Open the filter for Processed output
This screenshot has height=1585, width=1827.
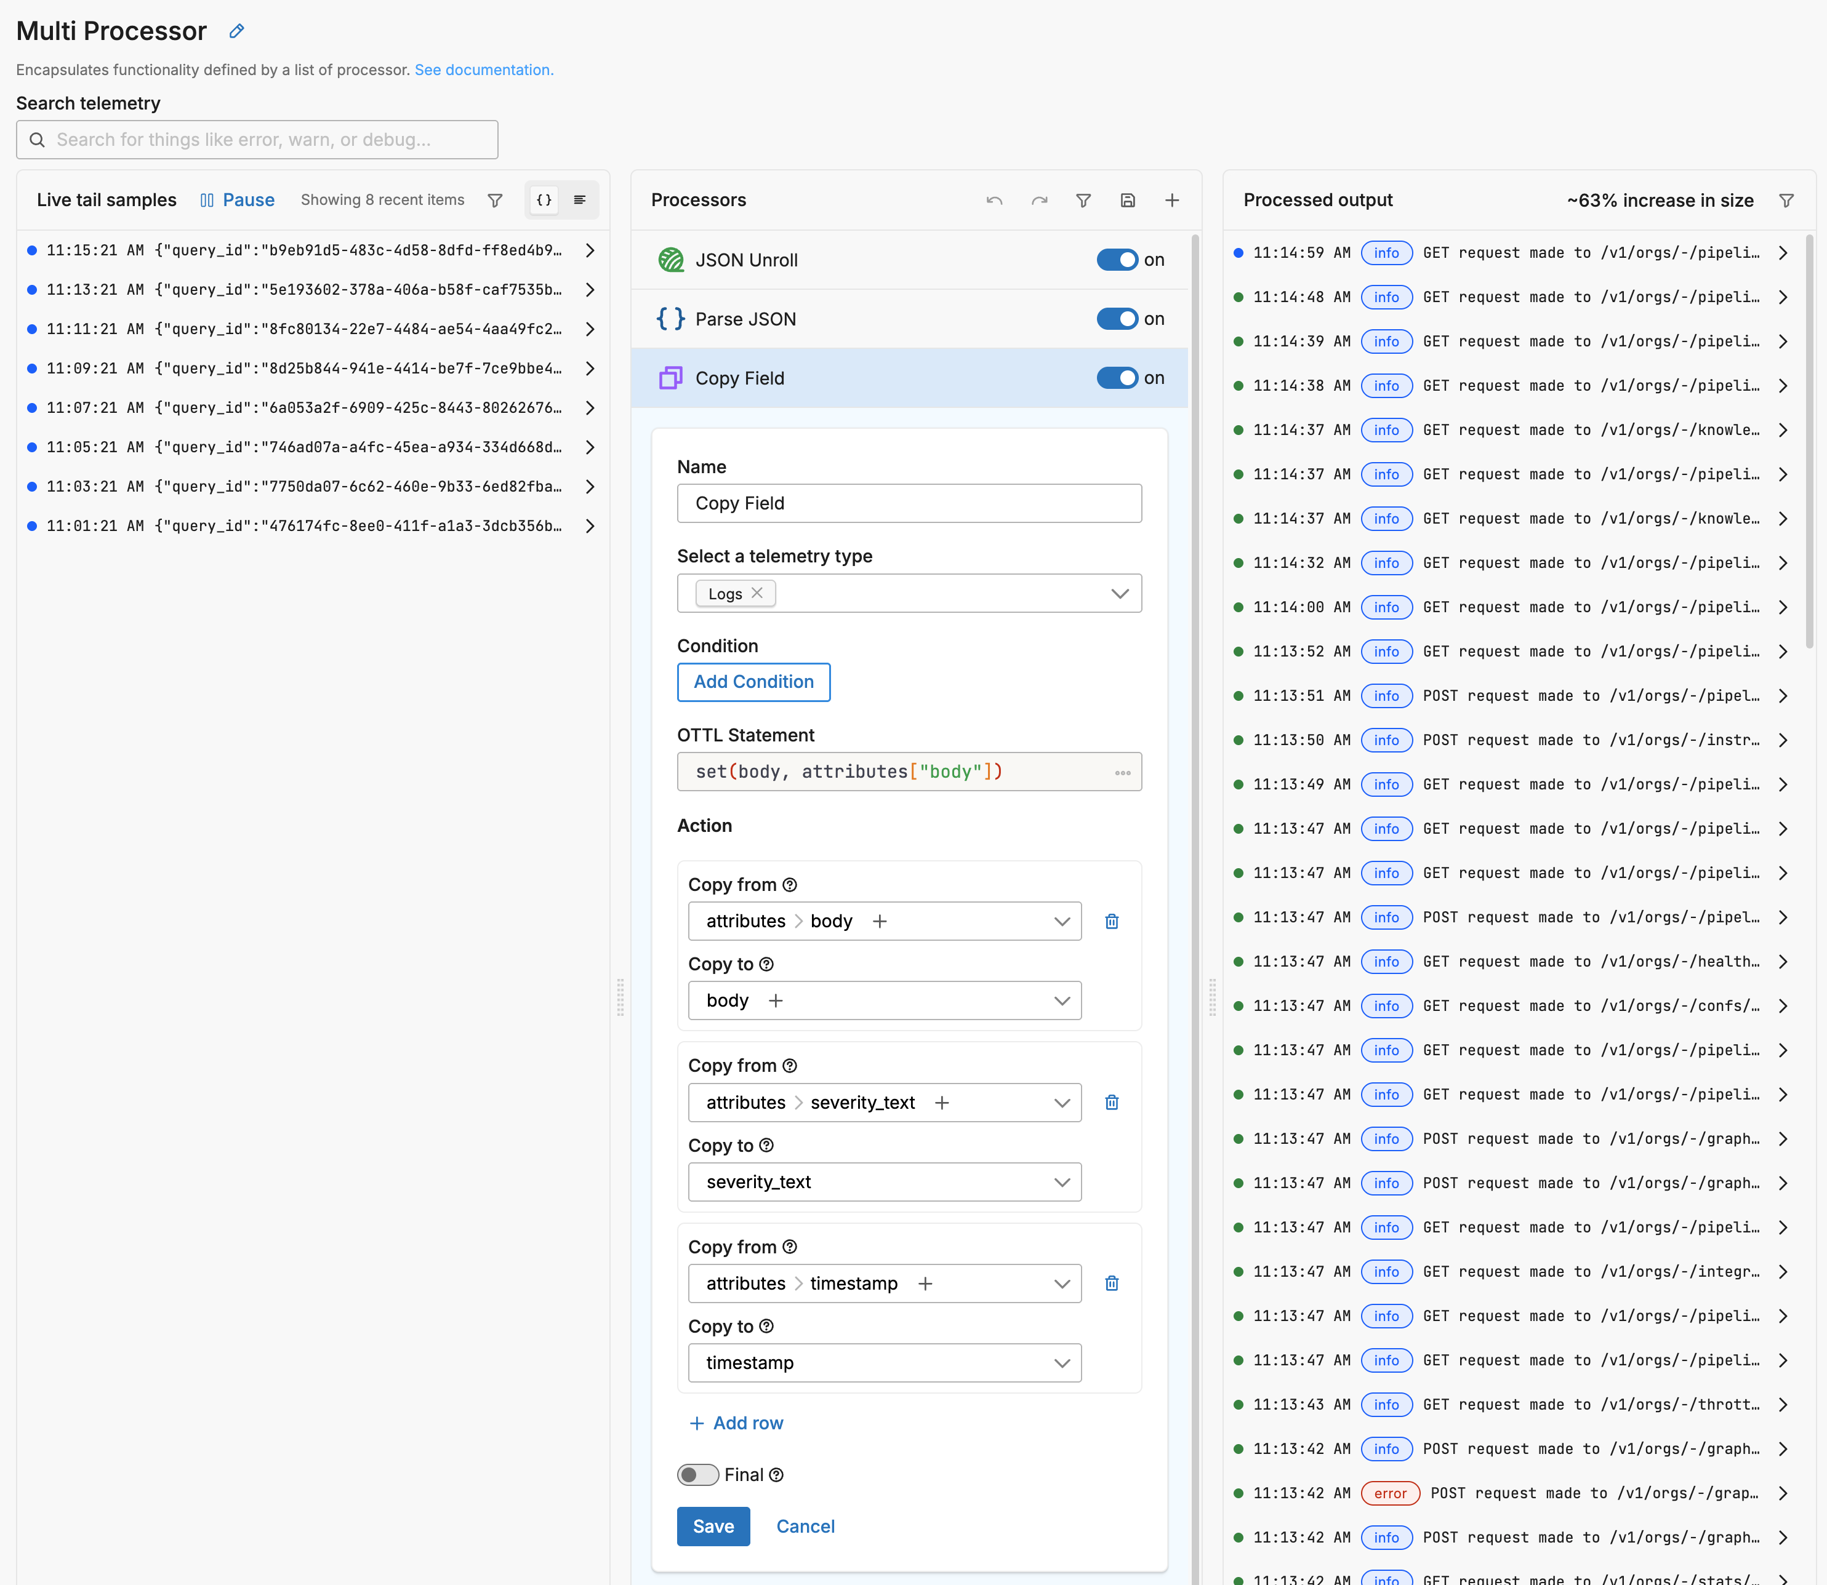[x=1786, y=200]
